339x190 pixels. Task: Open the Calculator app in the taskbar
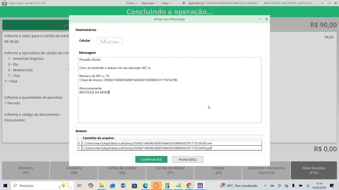(167, 186)
